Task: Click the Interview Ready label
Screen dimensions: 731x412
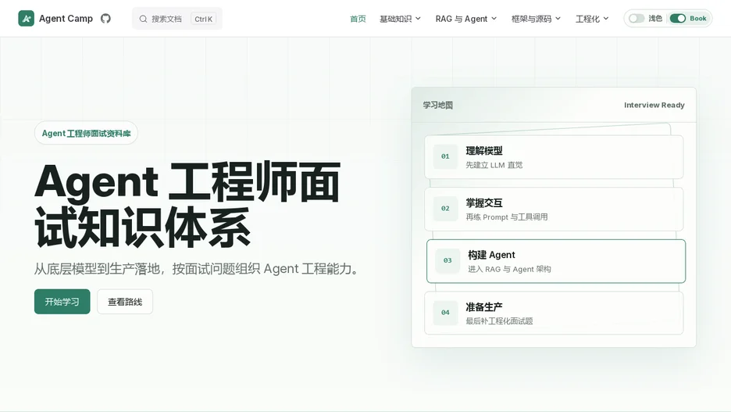Action: pyautogui.click(x=654, y=105)
